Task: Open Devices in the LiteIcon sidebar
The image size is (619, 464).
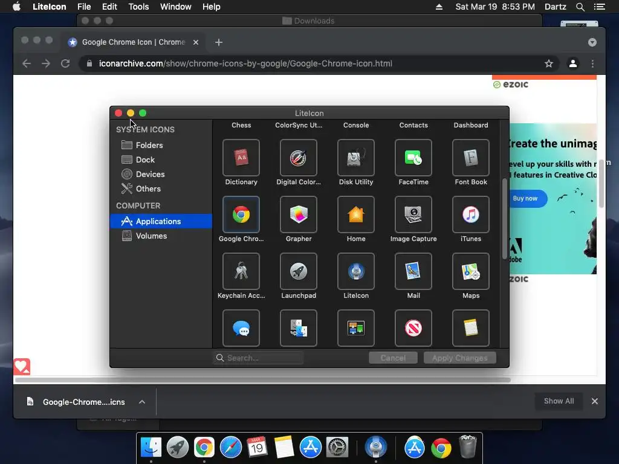Action: (161, 174)
